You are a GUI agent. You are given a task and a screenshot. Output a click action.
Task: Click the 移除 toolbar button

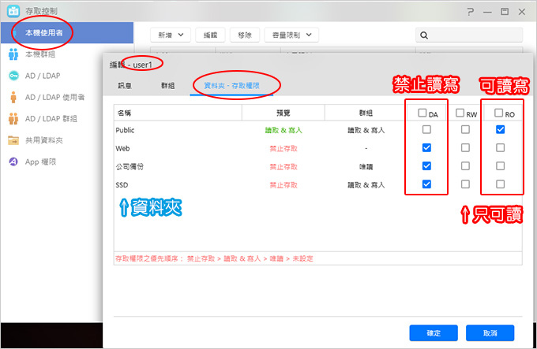245,35
